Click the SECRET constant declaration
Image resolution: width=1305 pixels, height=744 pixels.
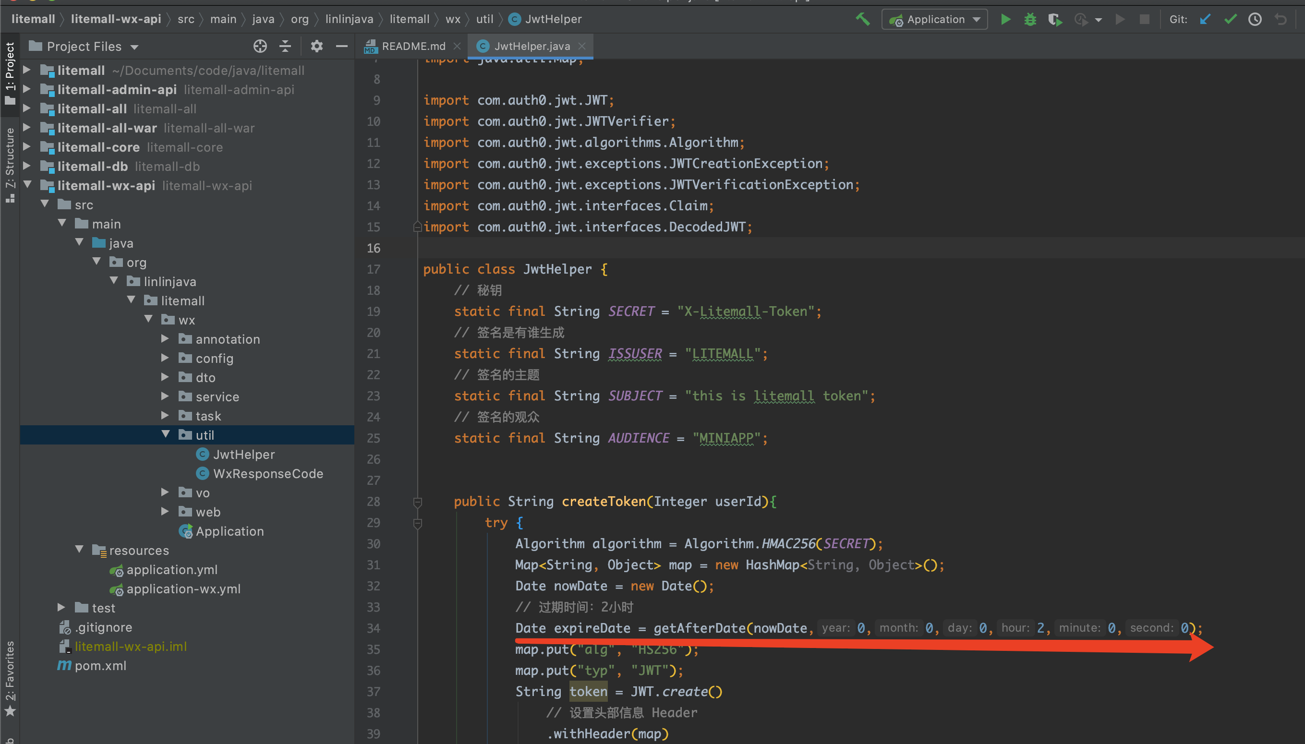tap(631, 311)
